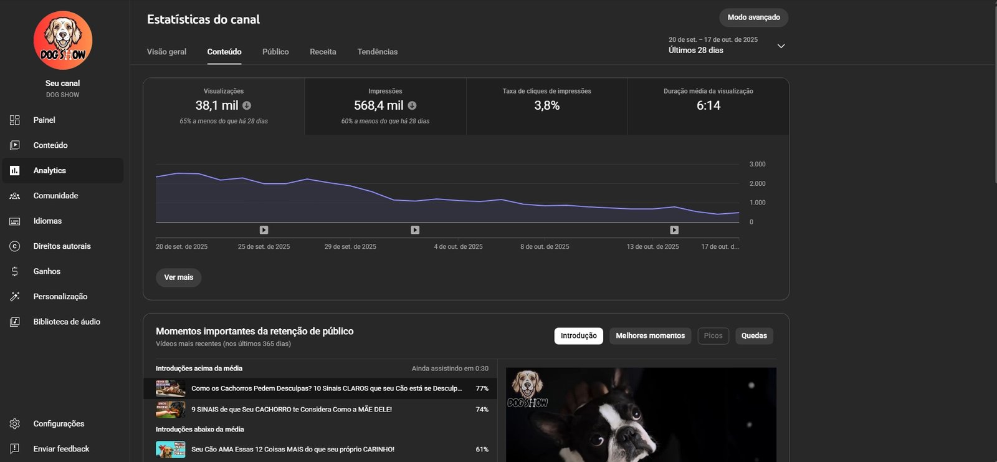Click the Modo avançado button
The width and height of the screenshot is (997, 462).
pyautogui.click(x=754, y=17)
